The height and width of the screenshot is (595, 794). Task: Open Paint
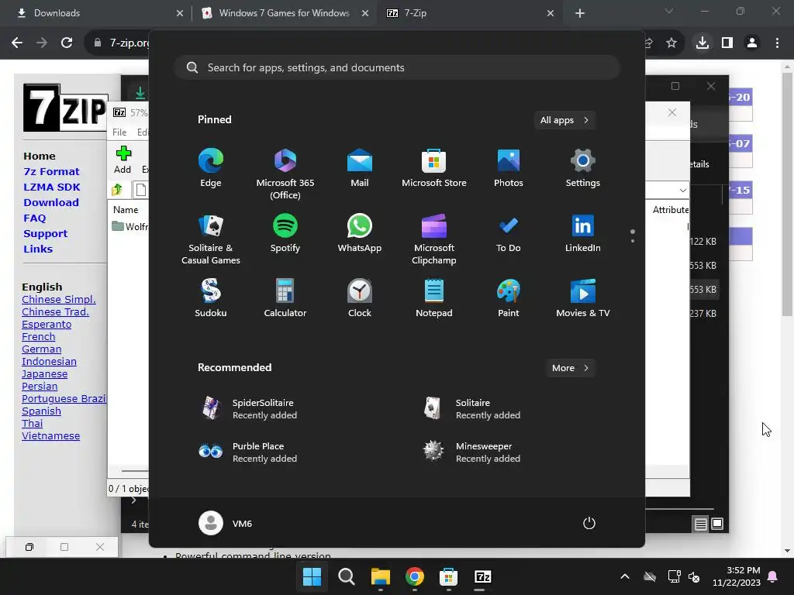pos(509,298)
